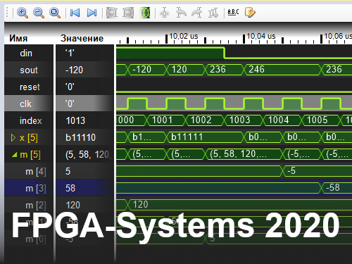Click the 10,04 us time marker
Image resolution: width=352 pixels, height=264 pixels.
pos(261,36)
